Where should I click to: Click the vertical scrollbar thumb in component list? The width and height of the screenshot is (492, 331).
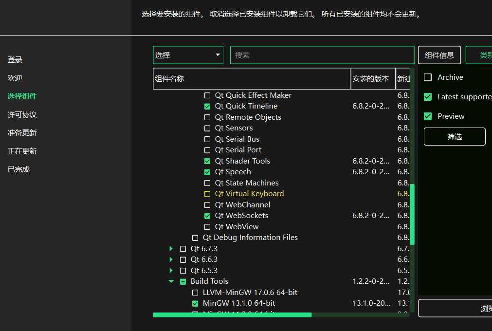[412, 214]
